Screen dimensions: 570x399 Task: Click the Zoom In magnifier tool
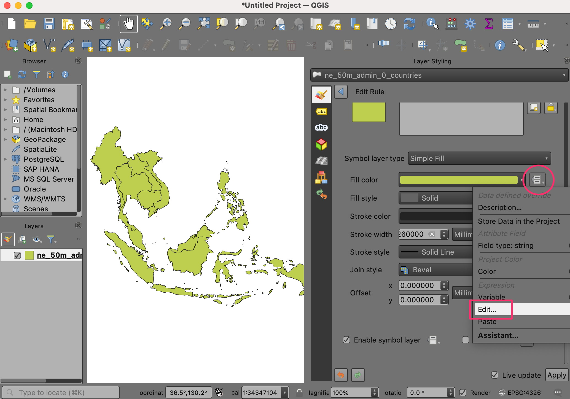coord(166,24)
